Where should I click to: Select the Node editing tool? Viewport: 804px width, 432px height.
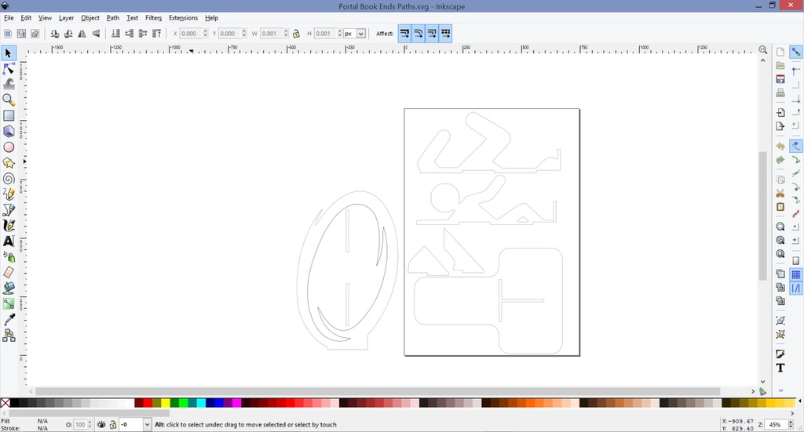coord(9,69)
